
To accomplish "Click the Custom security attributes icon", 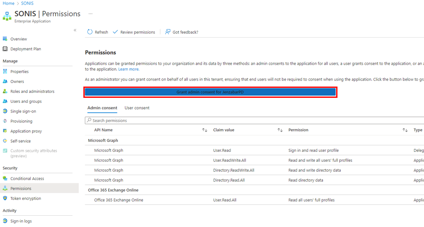I will 5,151.
